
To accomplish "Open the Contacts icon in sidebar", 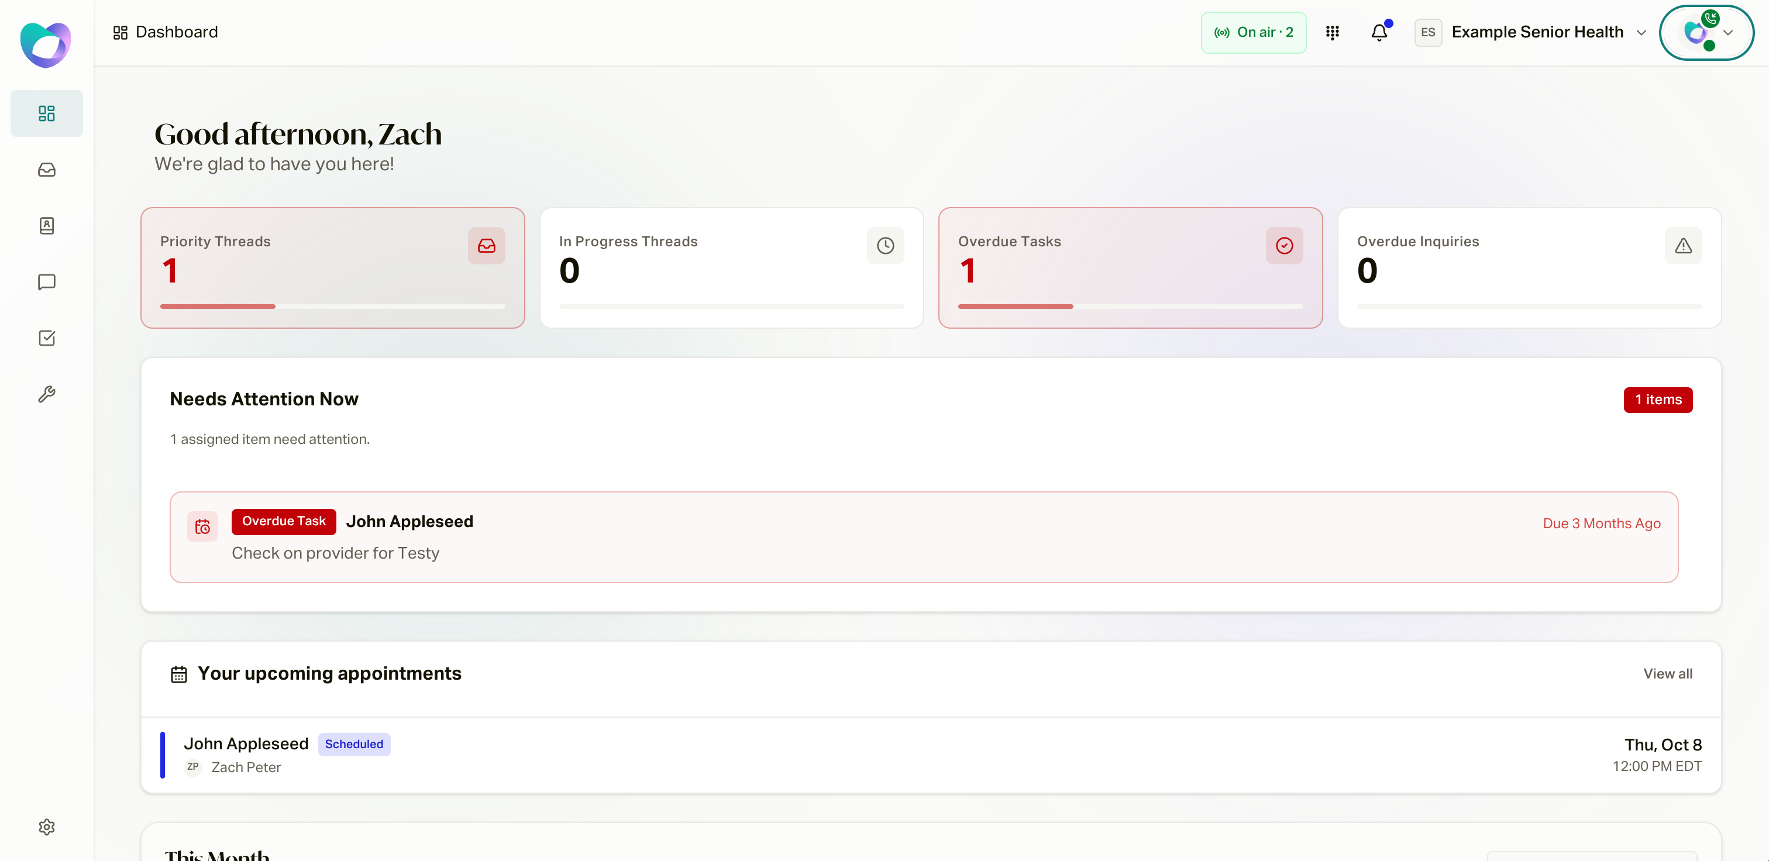I will click(47, 226).
